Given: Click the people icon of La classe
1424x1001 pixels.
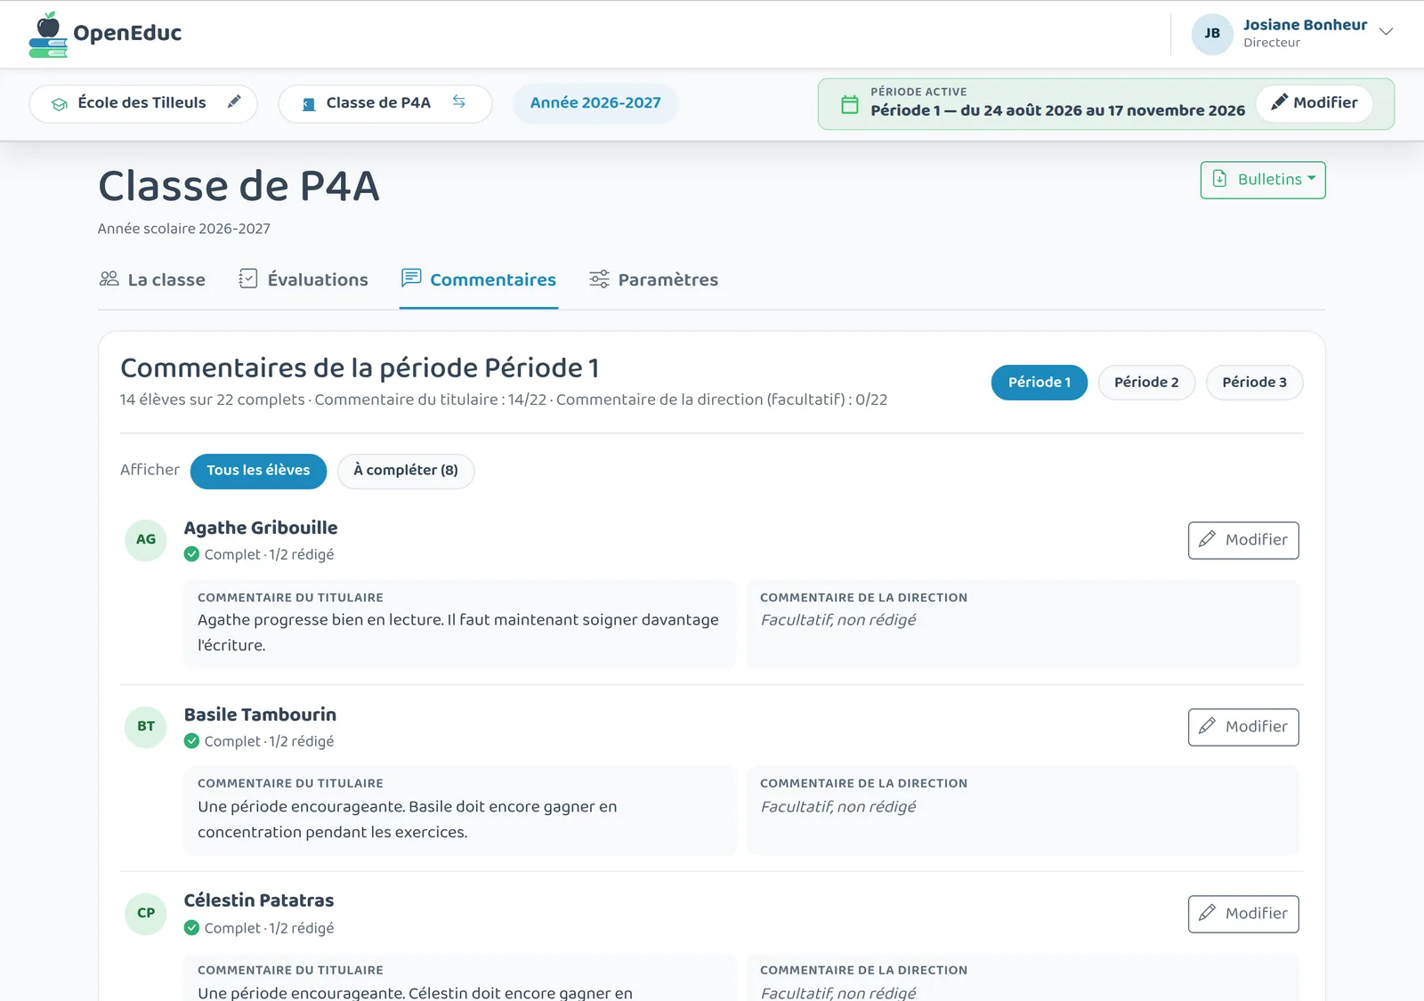Looking at the screenshot, I should [x=109, y=279].
